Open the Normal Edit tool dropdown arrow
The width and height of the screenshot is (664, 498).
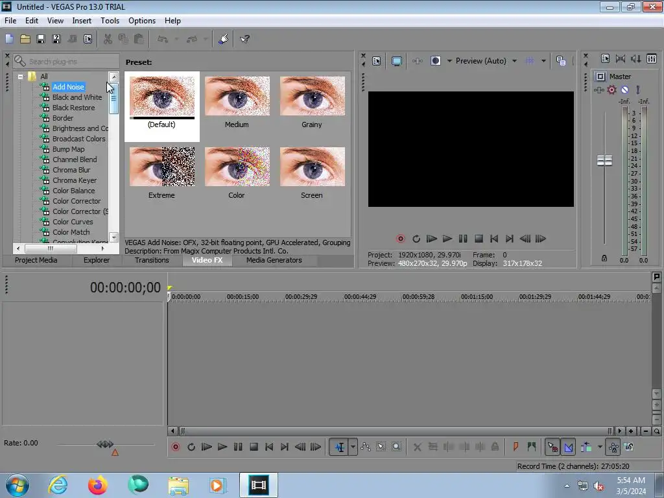pyautogui.click(x=353, y=447)
